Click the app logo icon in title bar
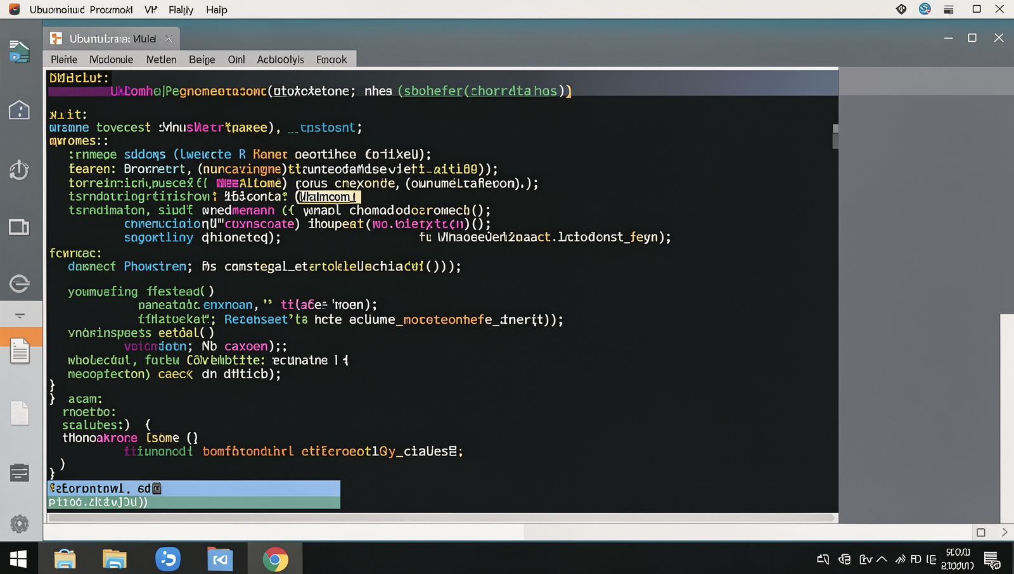1014x574 pixels. pyautogui.click(x=14, y=10)
